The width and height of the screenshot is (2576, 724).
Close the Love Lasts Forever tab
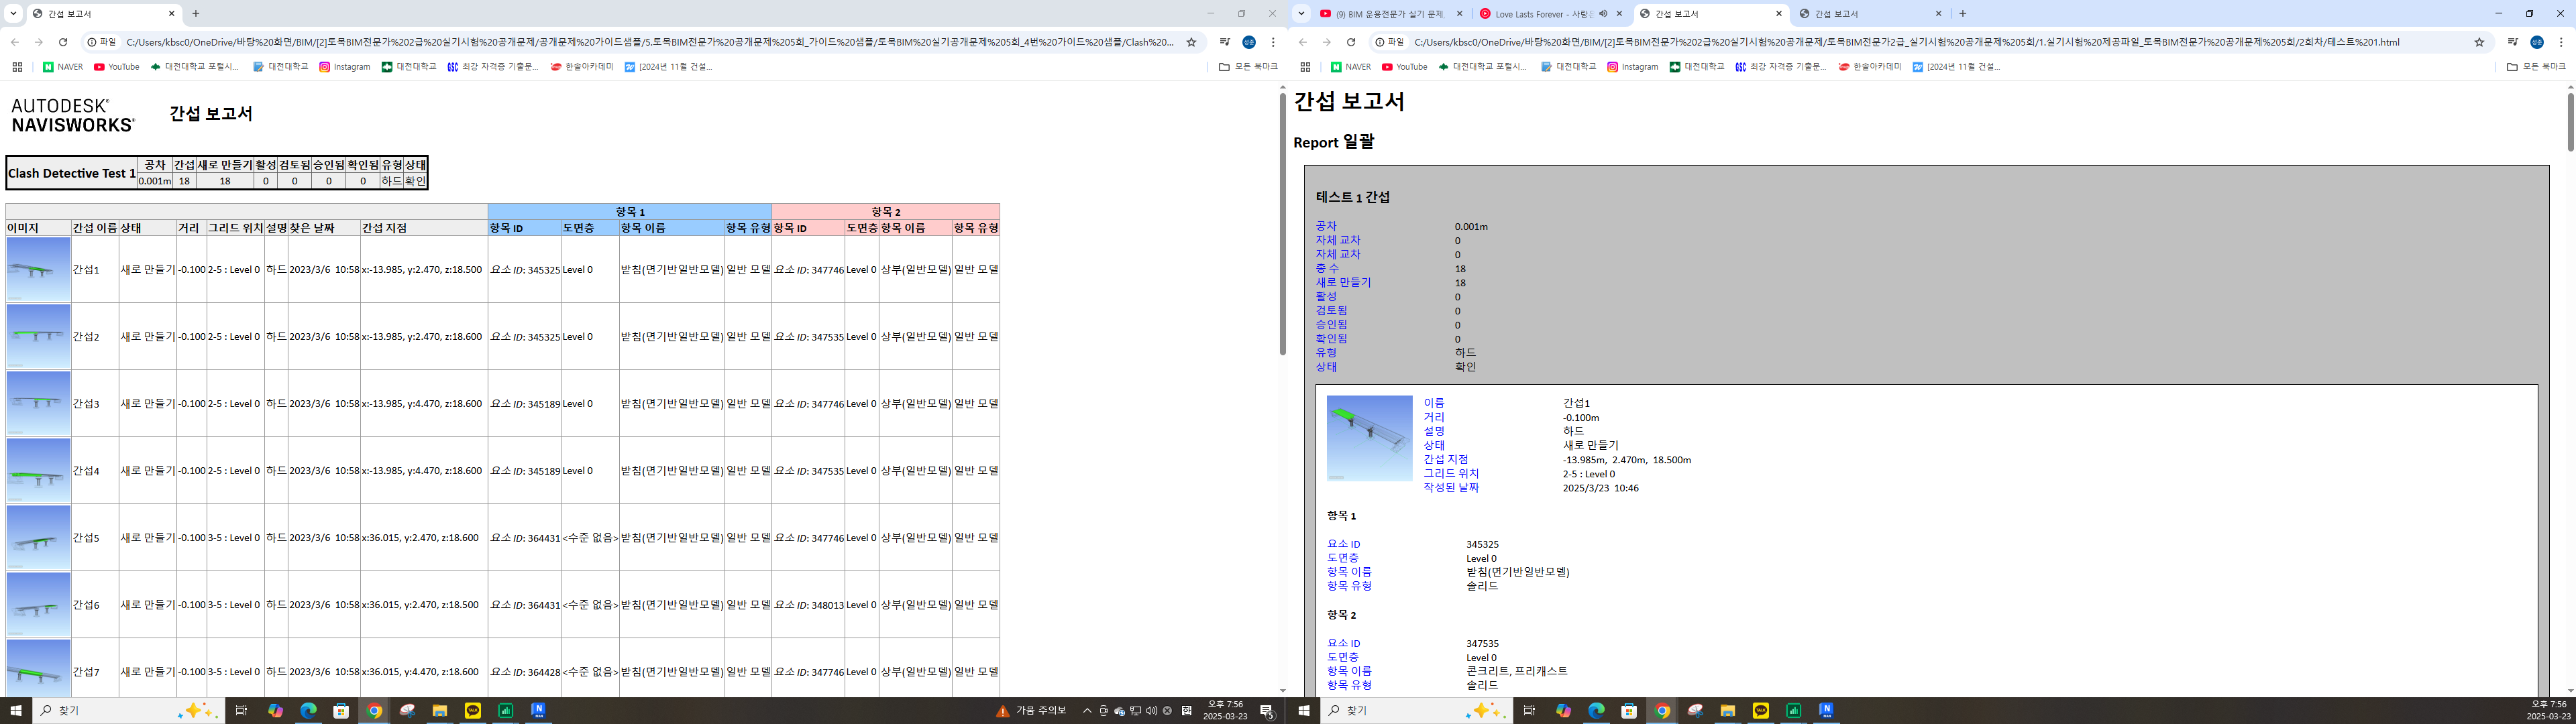click(x=1619, y=14)
